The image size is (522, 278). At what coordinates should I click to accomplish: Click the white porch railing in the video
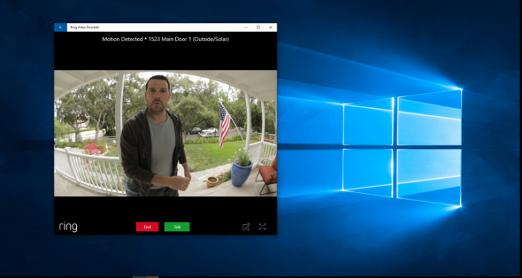coord(88,171)
